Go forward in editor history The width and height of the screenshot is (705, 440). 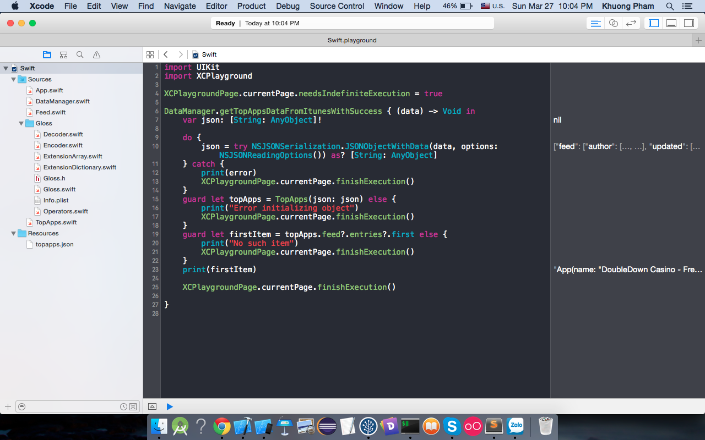coord(180,54)
